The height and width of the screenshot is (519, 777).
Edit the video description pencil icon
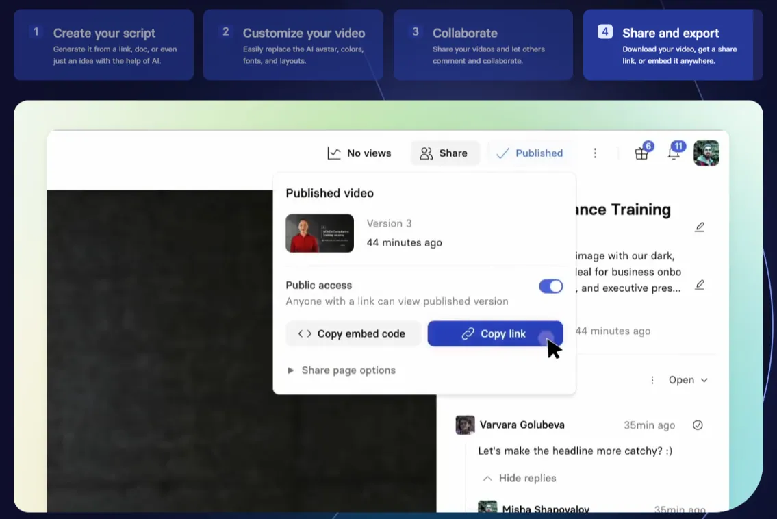click(x=700, y=285)
